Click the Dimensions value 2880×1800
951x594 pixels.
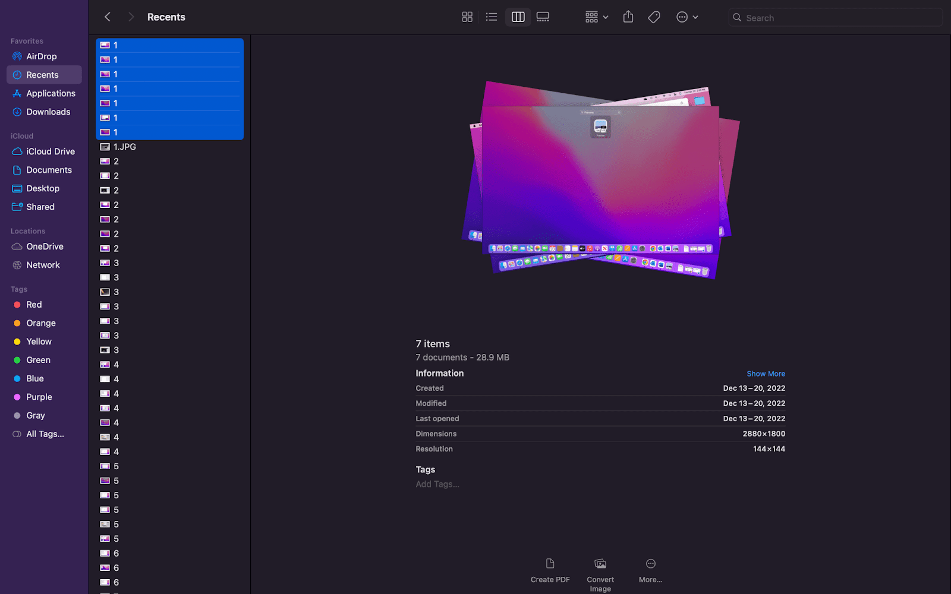click(764, 434)
